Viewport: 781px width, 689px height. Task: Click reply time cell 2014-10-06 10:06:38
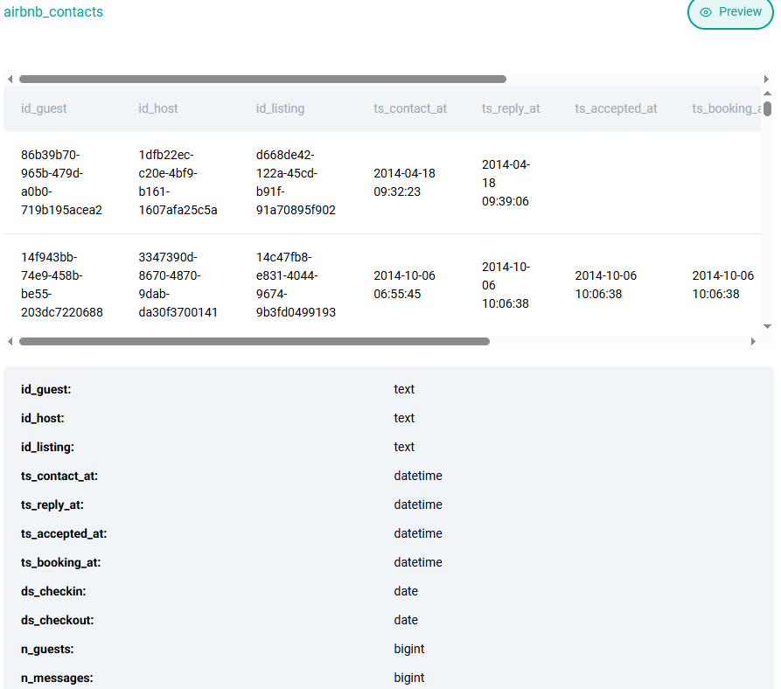tap(506, 285)
